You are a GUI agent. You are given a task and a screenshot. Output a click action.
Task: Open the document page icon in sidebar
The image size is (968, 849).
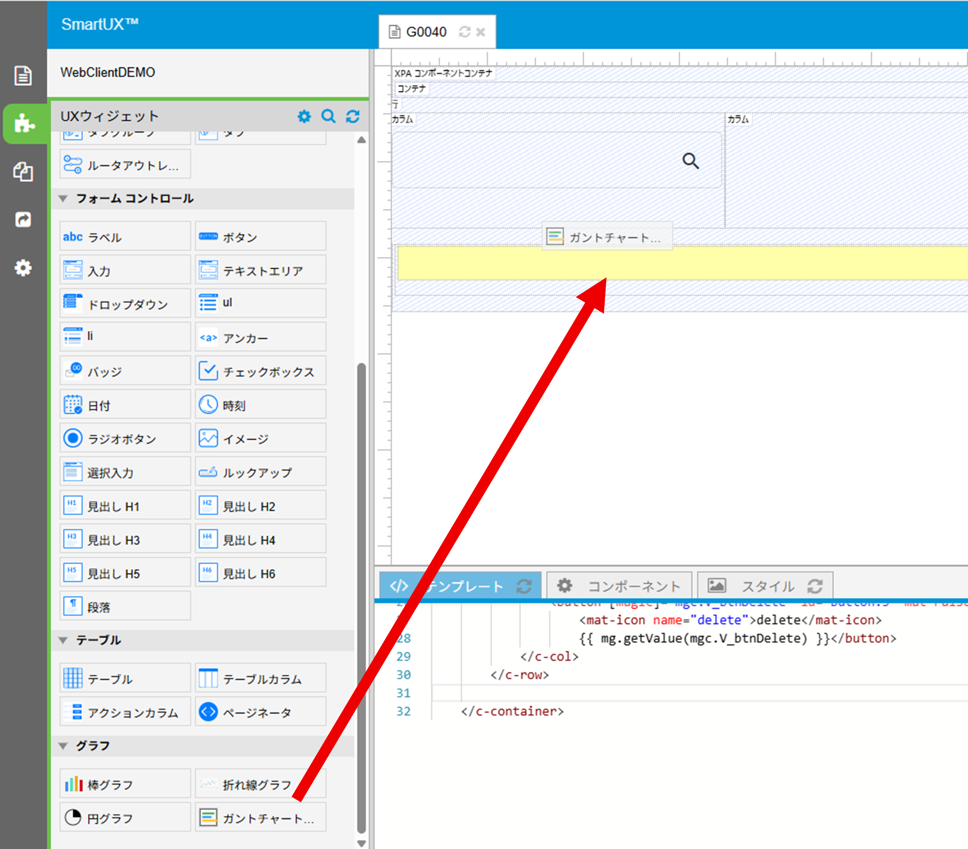tap(23, 76)
